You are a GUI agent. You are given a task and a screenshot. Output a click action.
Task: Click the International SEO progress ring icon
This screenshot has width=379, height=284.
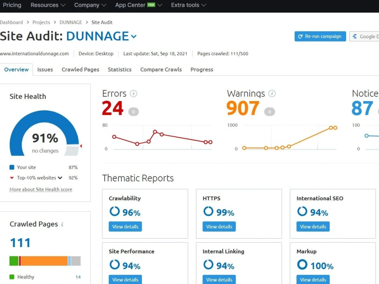point(302,211)
